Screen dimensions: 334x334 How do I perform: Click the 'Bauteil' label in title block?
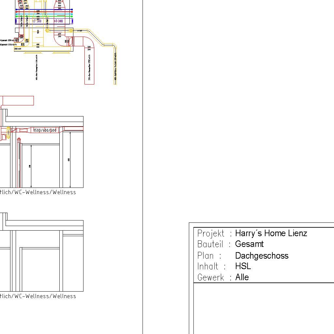[210, 244]
